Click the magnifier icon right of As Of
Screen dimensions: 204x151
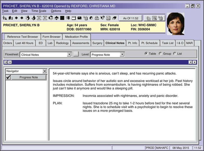(x=155, y=18)
